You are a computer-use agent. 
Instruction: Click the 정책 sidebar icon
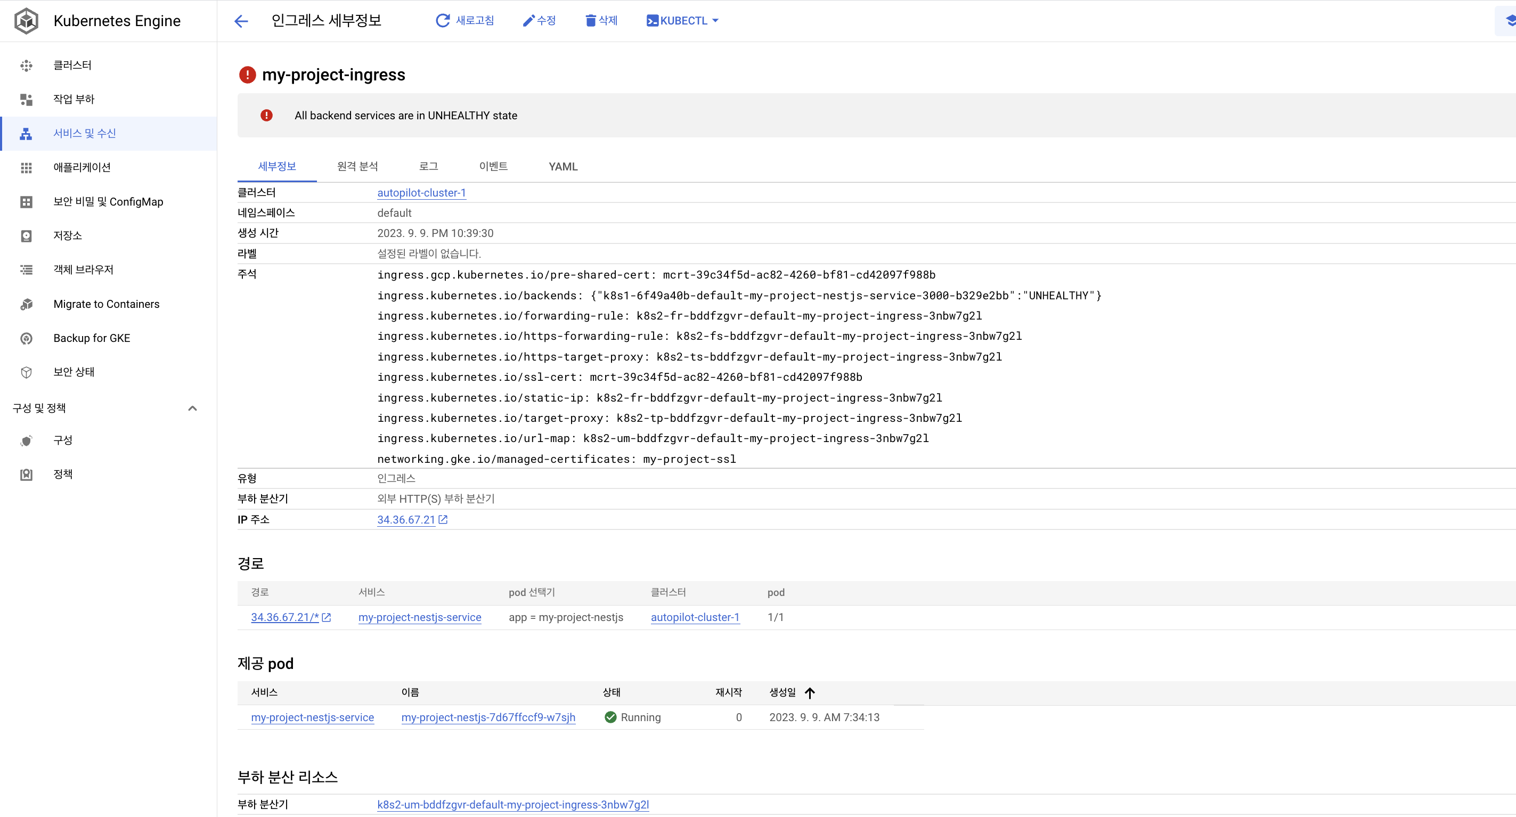pyautogui.click(x=27, y=475)
